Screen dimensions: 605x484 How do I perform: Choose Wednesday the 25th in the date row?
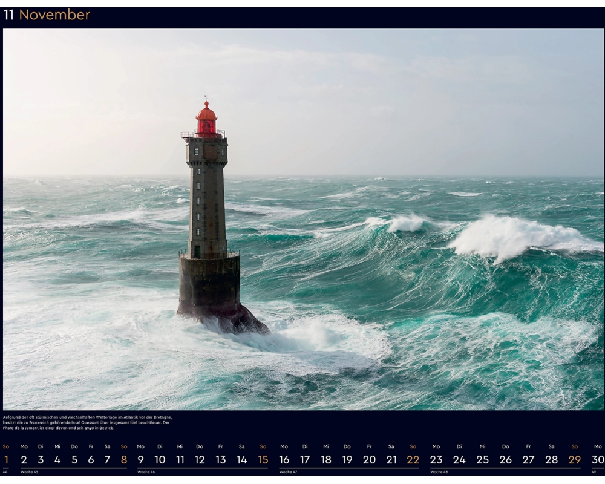coord(482,460)
